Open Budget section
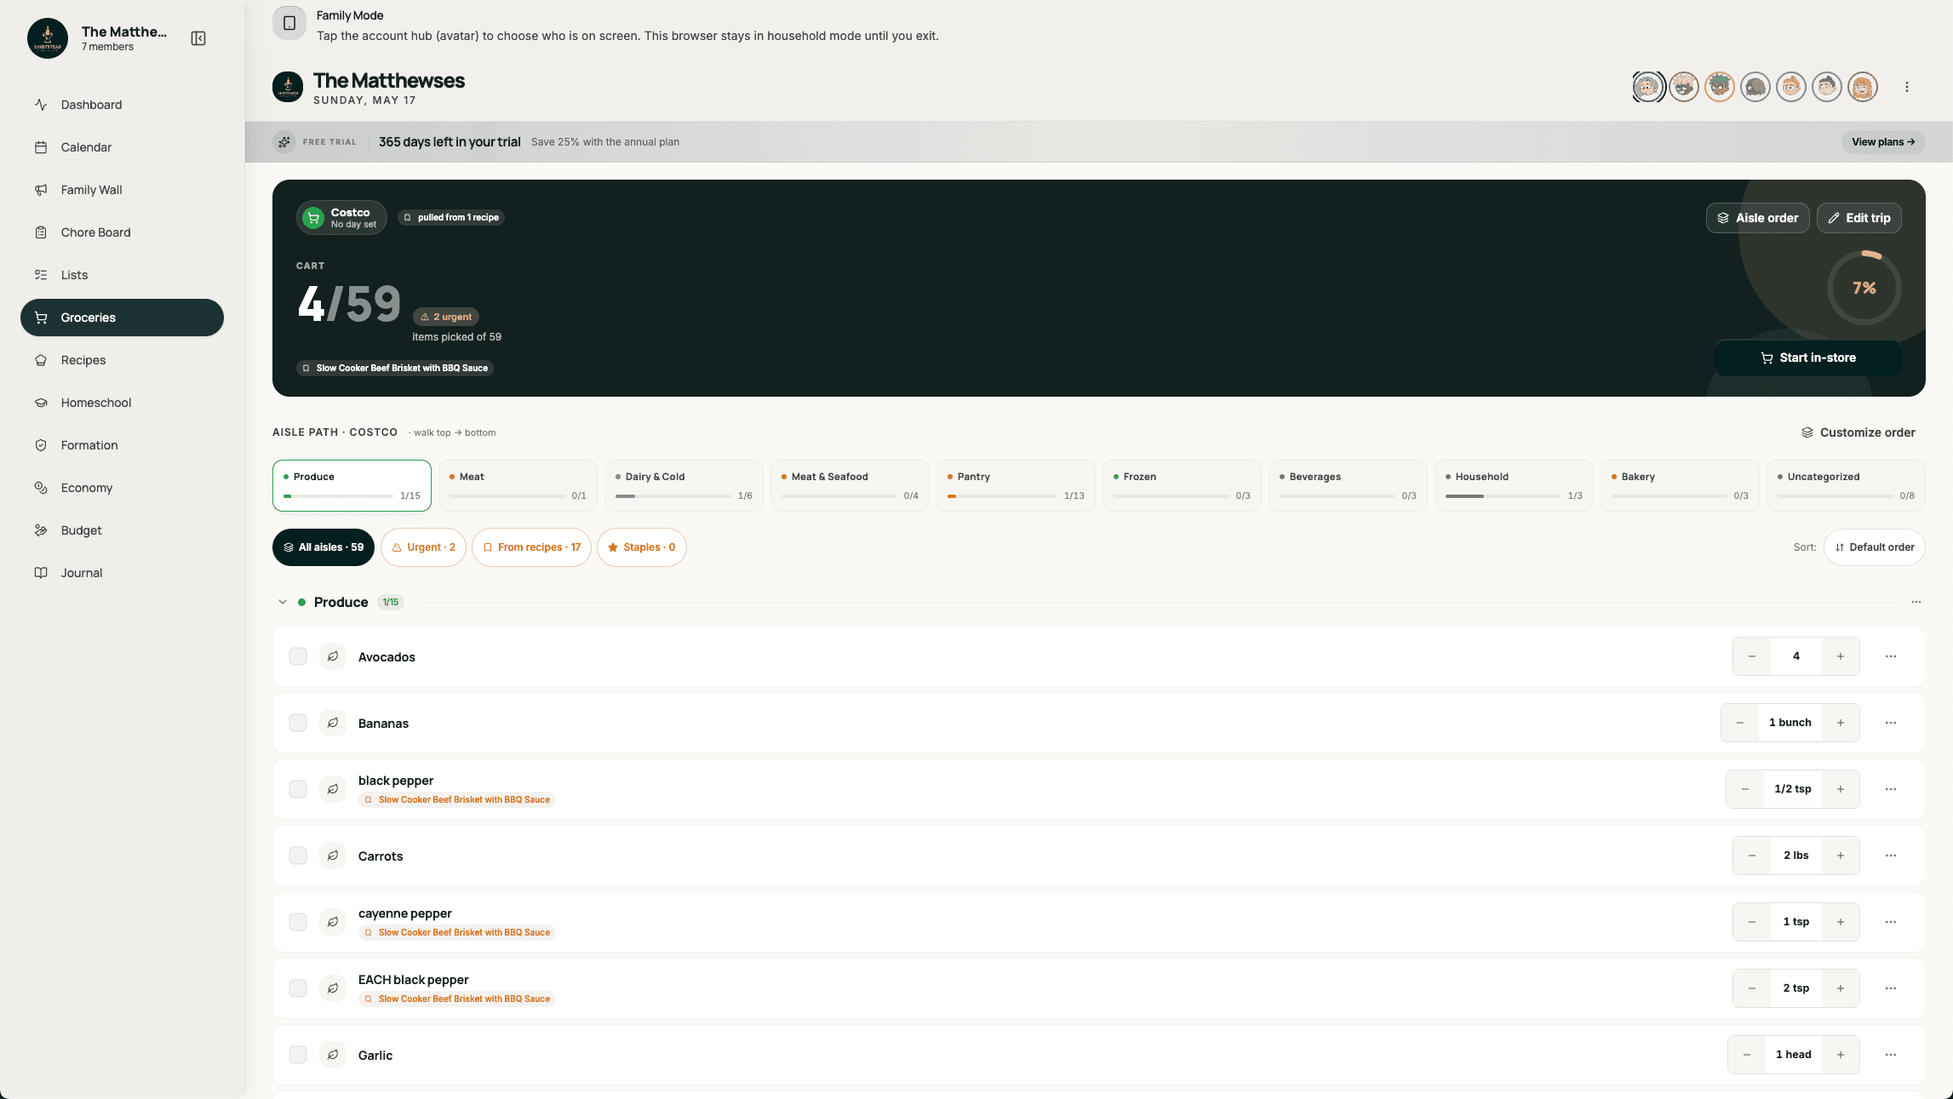Screen dimensions: 1953x1099 [x=122, y=530]
